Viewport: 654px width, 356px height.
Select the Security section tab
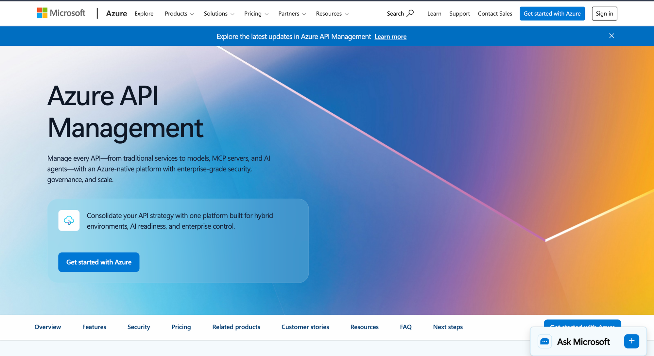[x=139, y=327]
